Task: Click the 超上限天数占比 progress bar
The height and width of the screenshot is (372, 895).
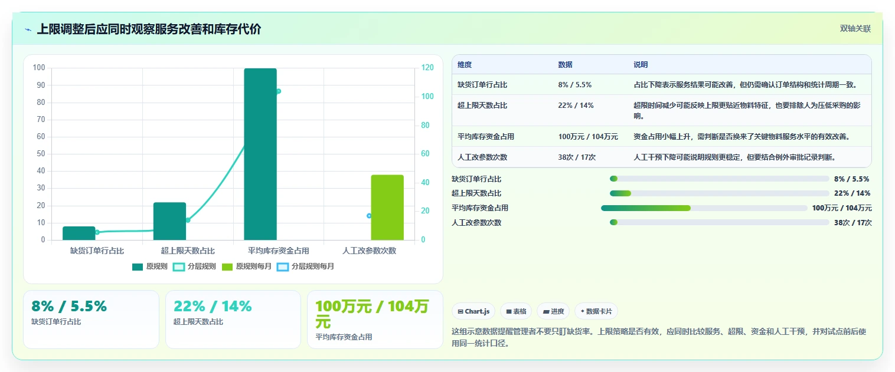Action: pyautogui.click(x=720, y=193)
